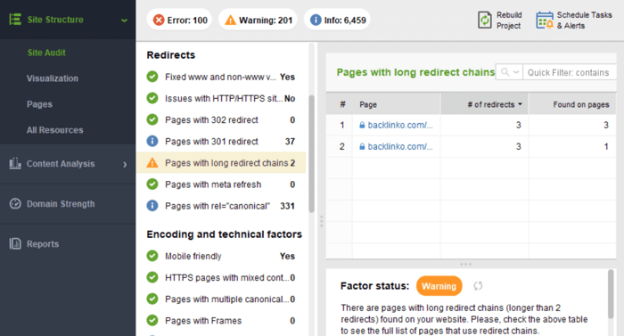The height and width of the screenshot is (336, 624).
Task: Select Pages with 302 redirect row text
Action: [x=212, y=119]
